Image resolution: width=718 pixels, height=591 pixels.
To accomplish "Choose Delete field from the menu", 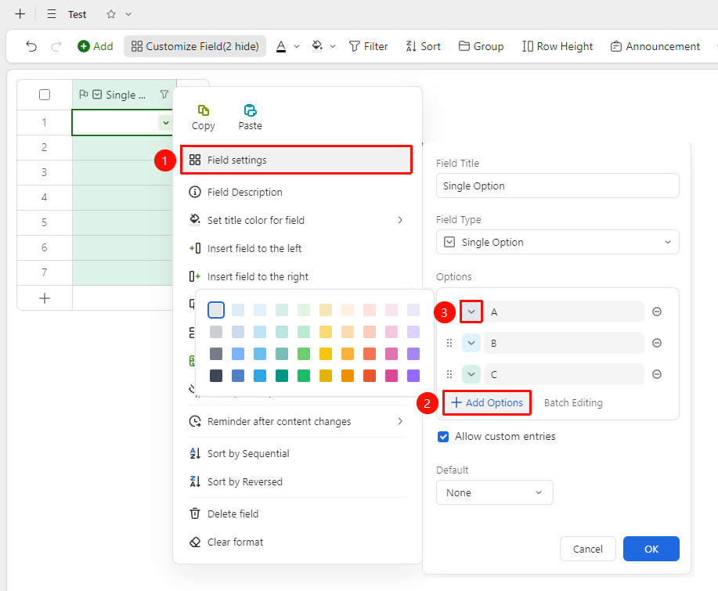I will click(x=298, y=514).
